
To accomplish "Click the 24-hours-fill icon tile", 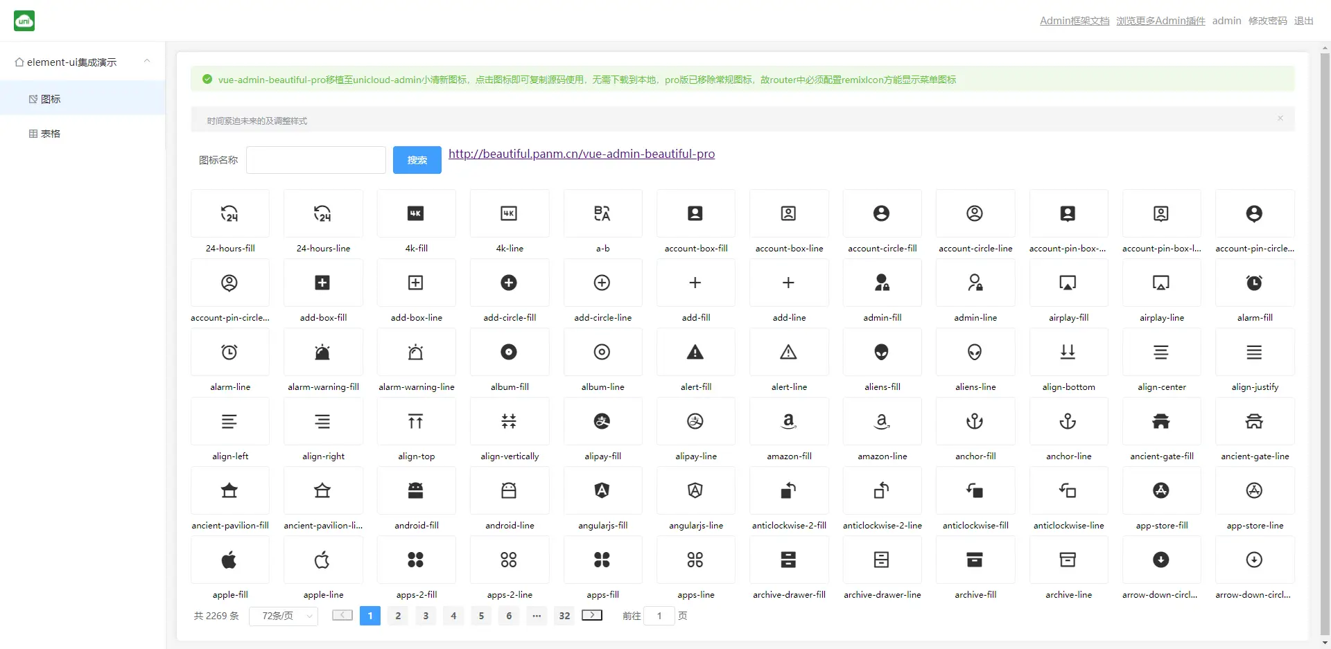I will point(229,214).
